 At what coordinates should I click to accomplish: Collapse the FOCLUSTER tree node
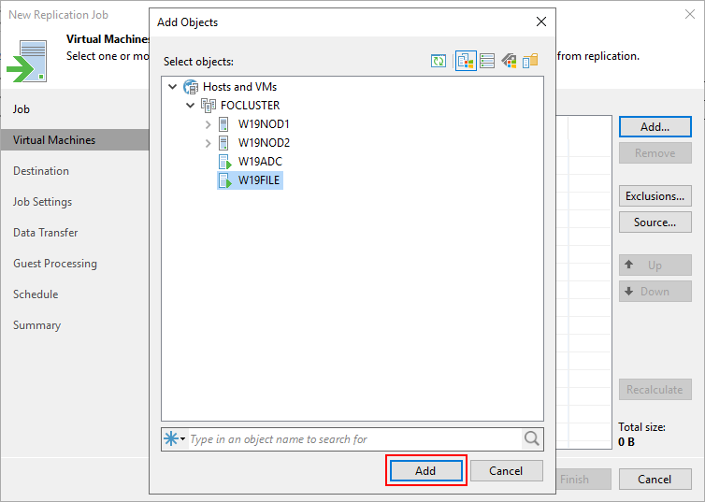point(190,105)
